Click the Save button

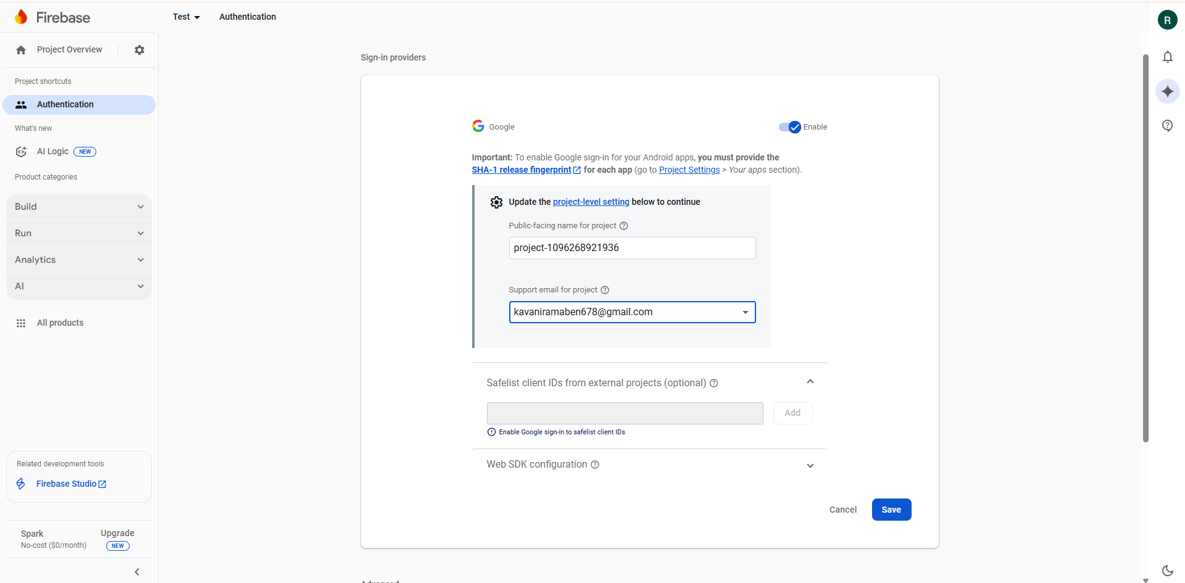coord(891,510)
